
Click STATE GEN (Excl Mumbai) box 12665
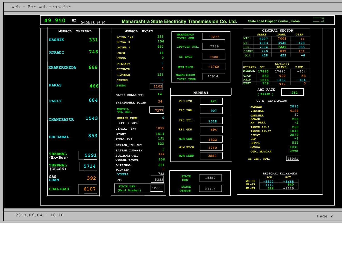tap(157, 188)
